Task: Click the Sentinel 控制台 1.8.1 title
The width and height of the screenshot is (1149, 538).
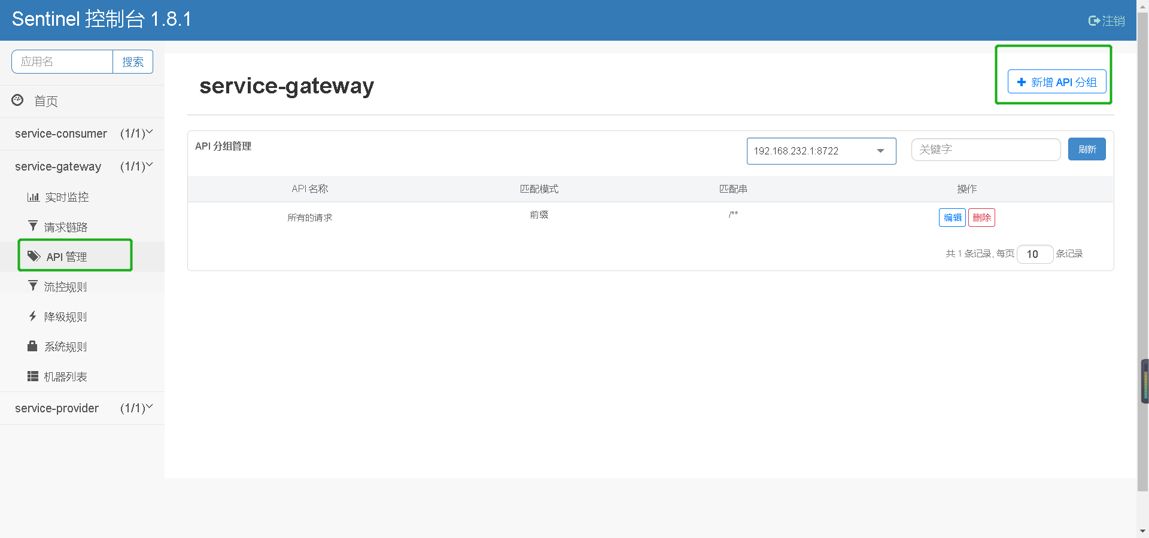Action: tap(102, 19)
